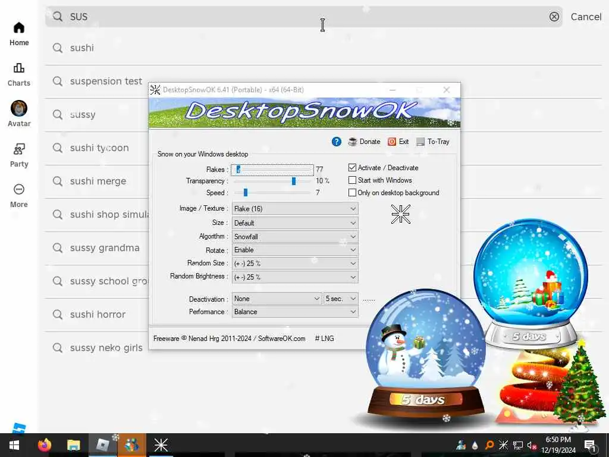Open the Home tab in Roblox sidebar
Viewport: 609px width, 457px height.
point(18,34)
